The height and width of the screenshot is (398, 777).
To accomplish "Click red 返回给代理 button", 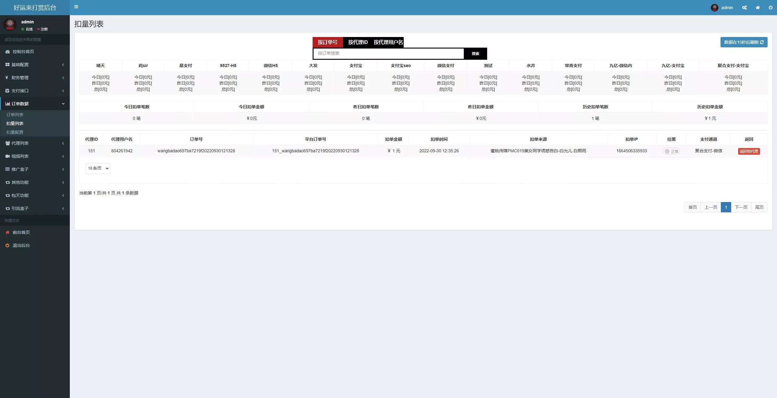I will [x=749, y=151].
